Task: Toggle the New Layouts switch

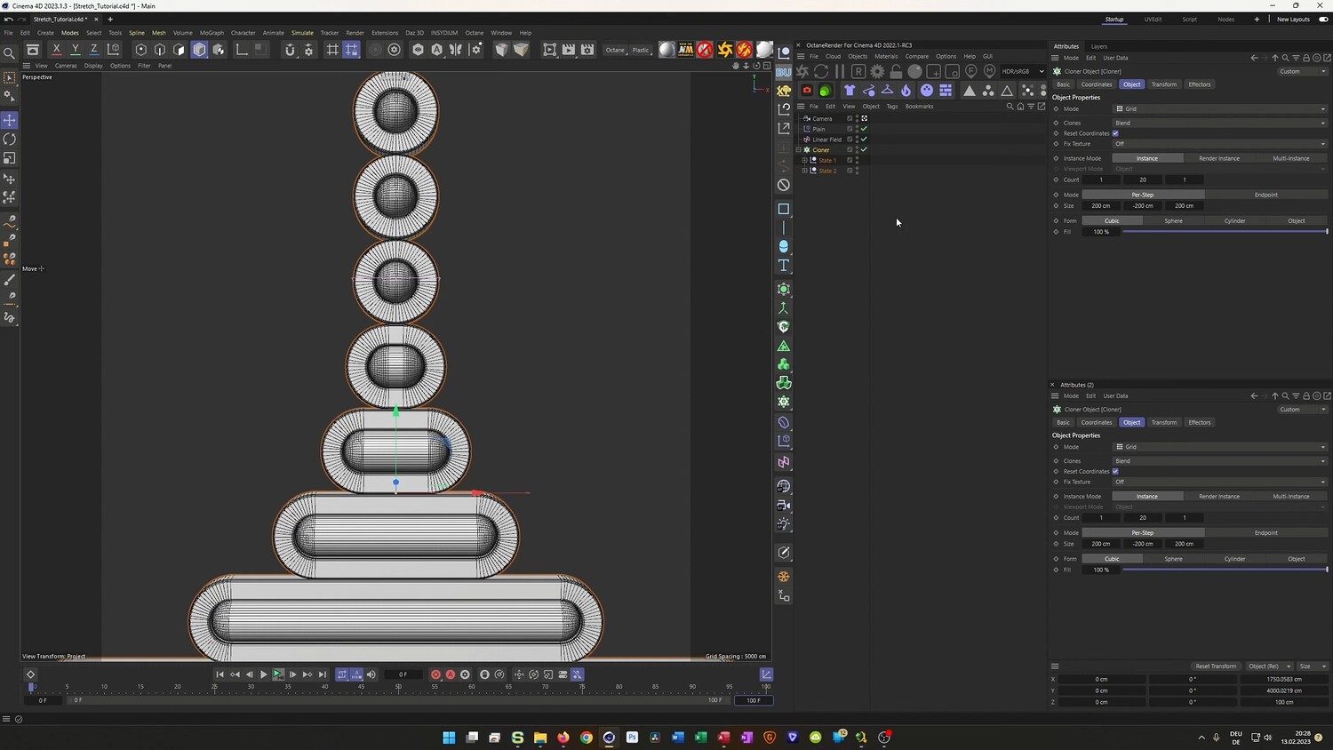Action: pos(1323,19)
